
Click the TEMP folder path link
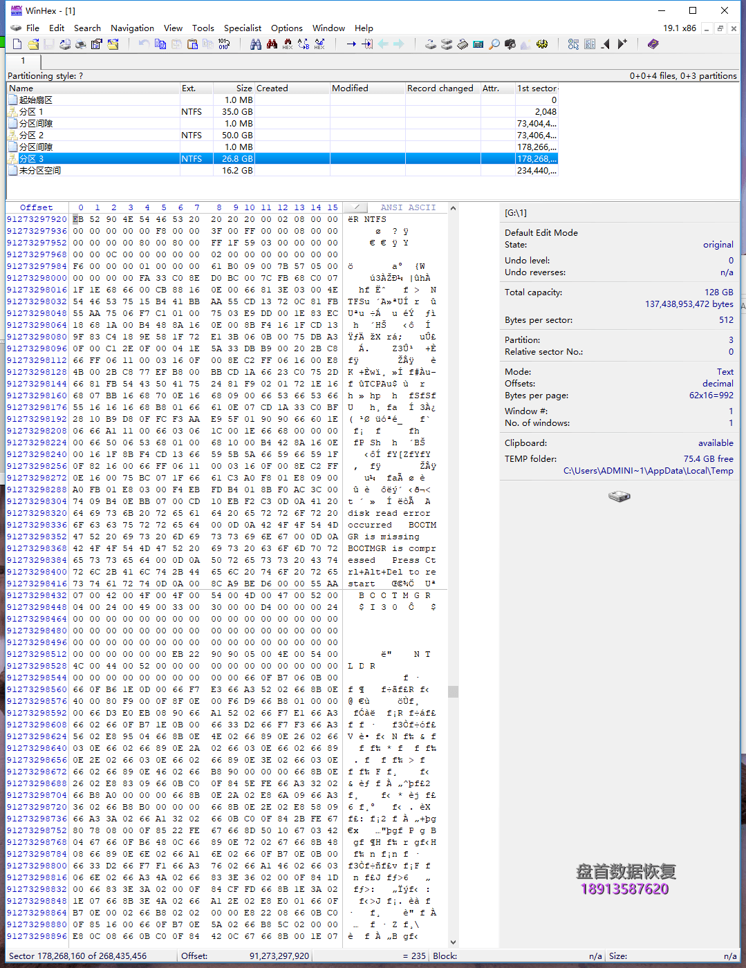coord(648,471)
